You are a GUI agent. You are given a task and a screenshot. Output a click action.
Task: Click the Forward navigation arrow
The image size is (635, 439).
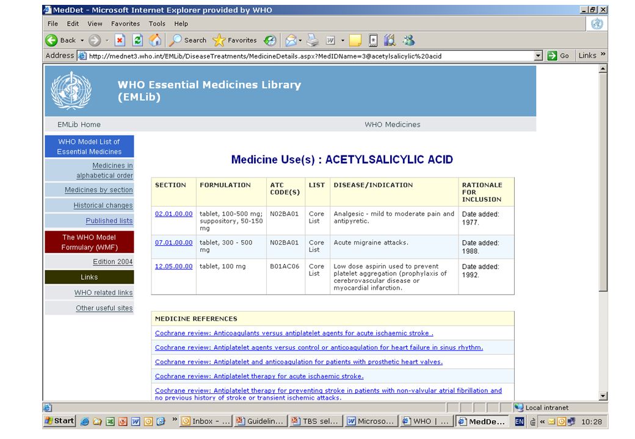coord(95,40)
